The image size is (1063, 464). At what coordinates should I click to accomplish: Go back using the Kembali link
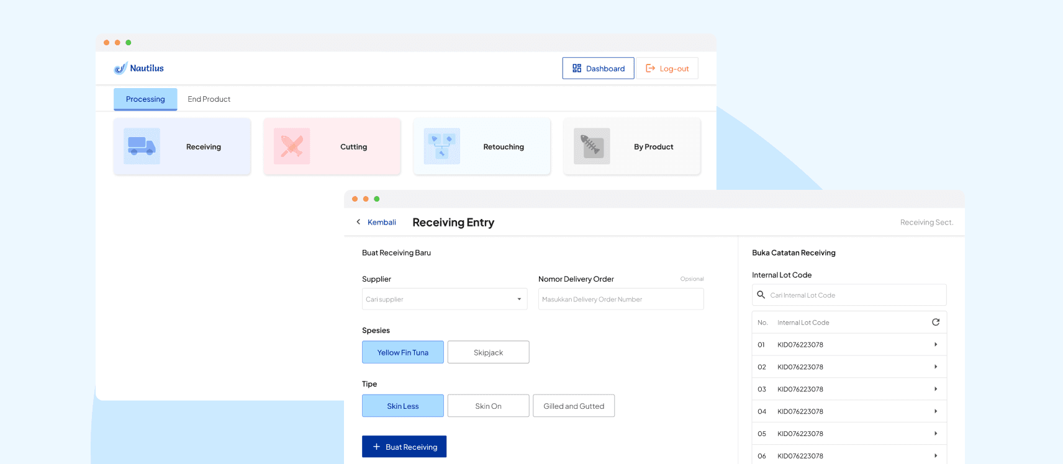[376, 222]
